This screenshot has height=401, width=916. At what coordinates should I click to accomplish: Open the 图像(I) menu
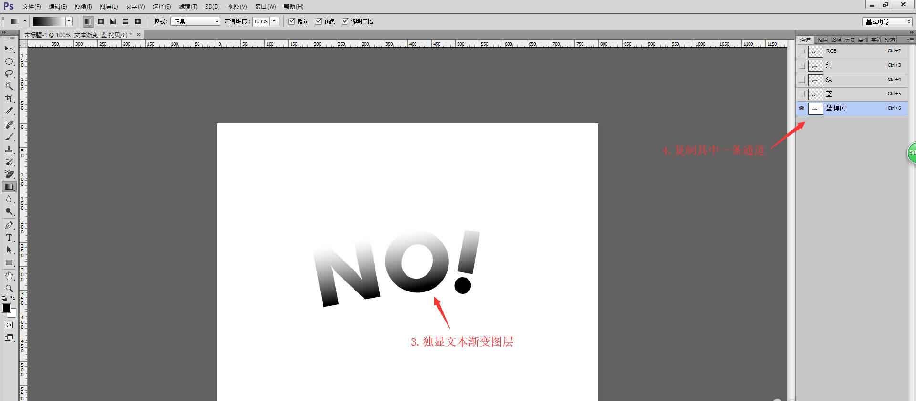tap(83, 7)
